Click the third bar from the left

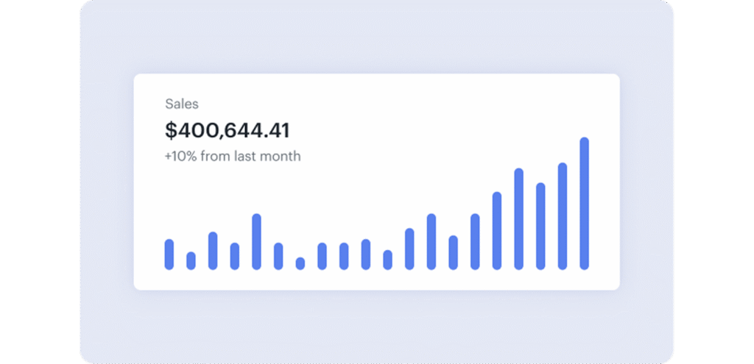(213, 251)
